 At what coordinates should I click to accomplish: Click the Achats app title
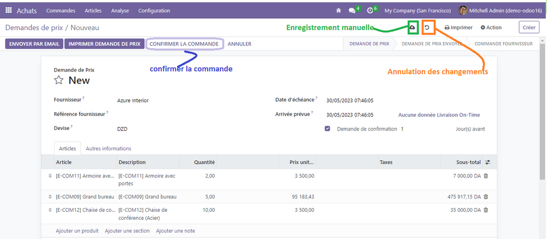click(27, 11)
